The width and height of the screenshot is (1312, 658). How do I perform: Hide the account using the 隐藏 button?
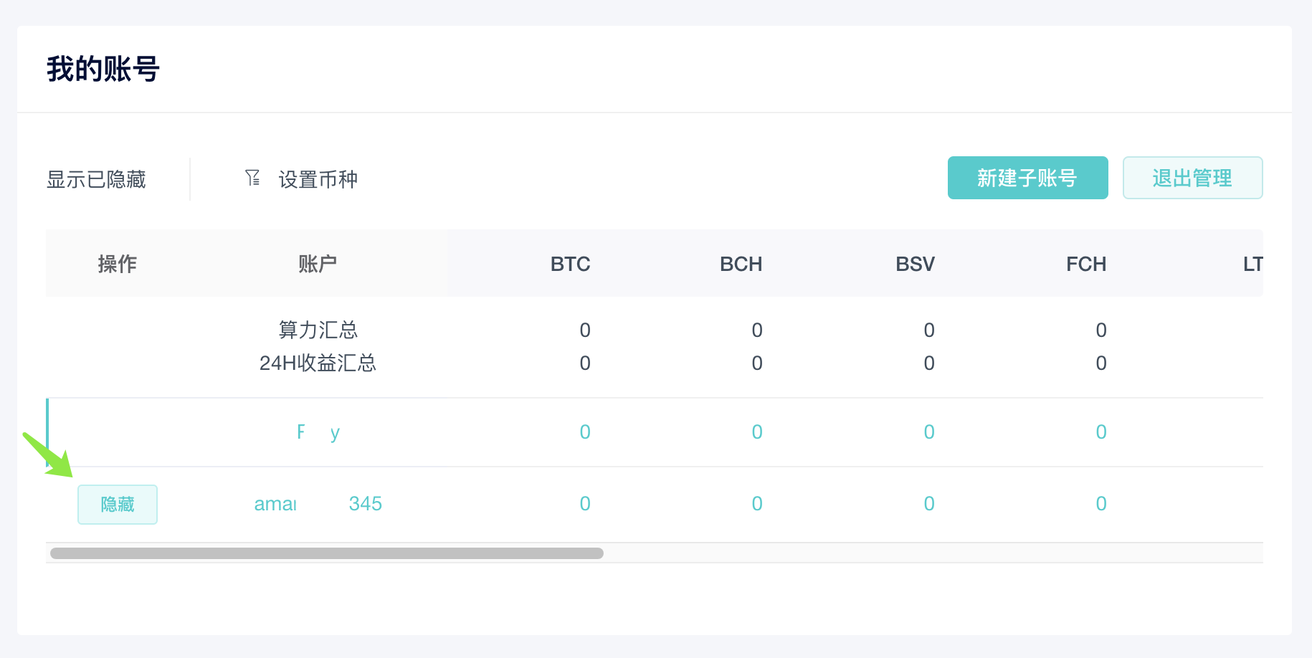click(118, 505)
